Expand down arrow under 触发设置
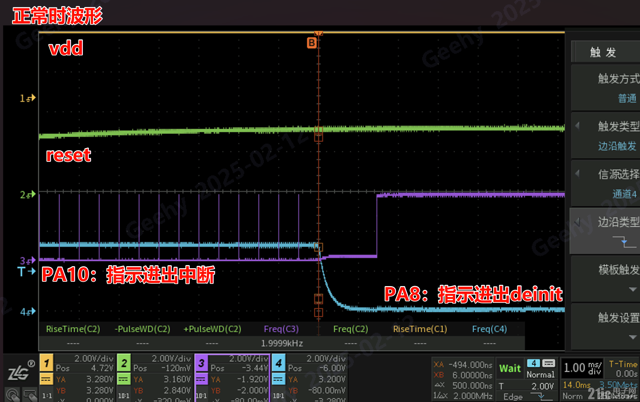The width and height of the screenshot is (640, 402). [633, 337]
